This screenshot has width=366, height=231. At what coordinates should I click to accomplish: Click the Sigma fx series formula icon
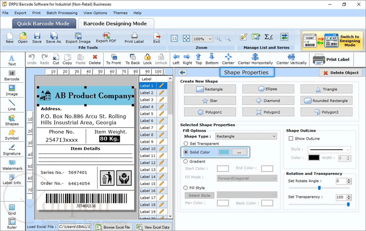pyautogui.click(x=268, y=37)
